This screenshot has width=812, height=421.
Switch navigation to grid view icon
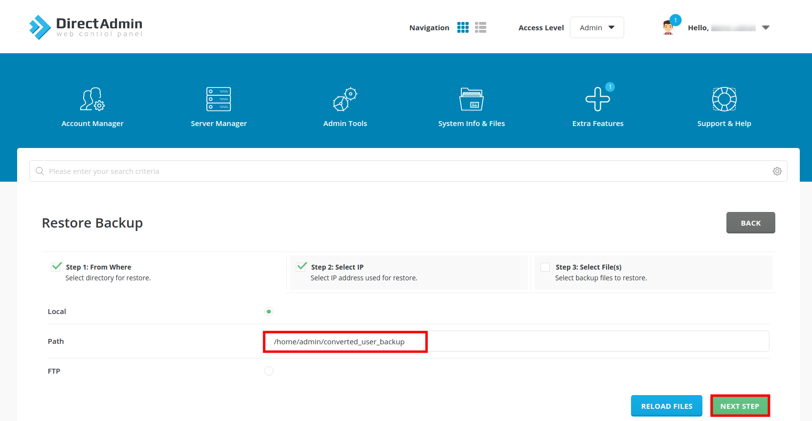(x=463, y=27)
